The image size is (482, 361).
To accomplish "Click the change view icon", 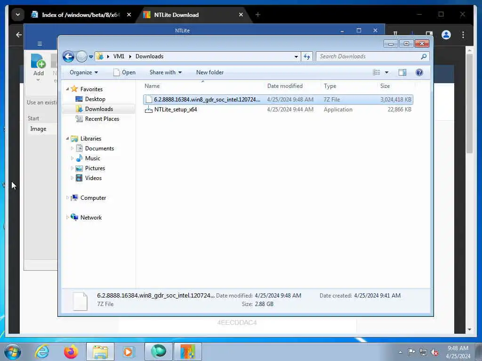I will coord(377,72).
